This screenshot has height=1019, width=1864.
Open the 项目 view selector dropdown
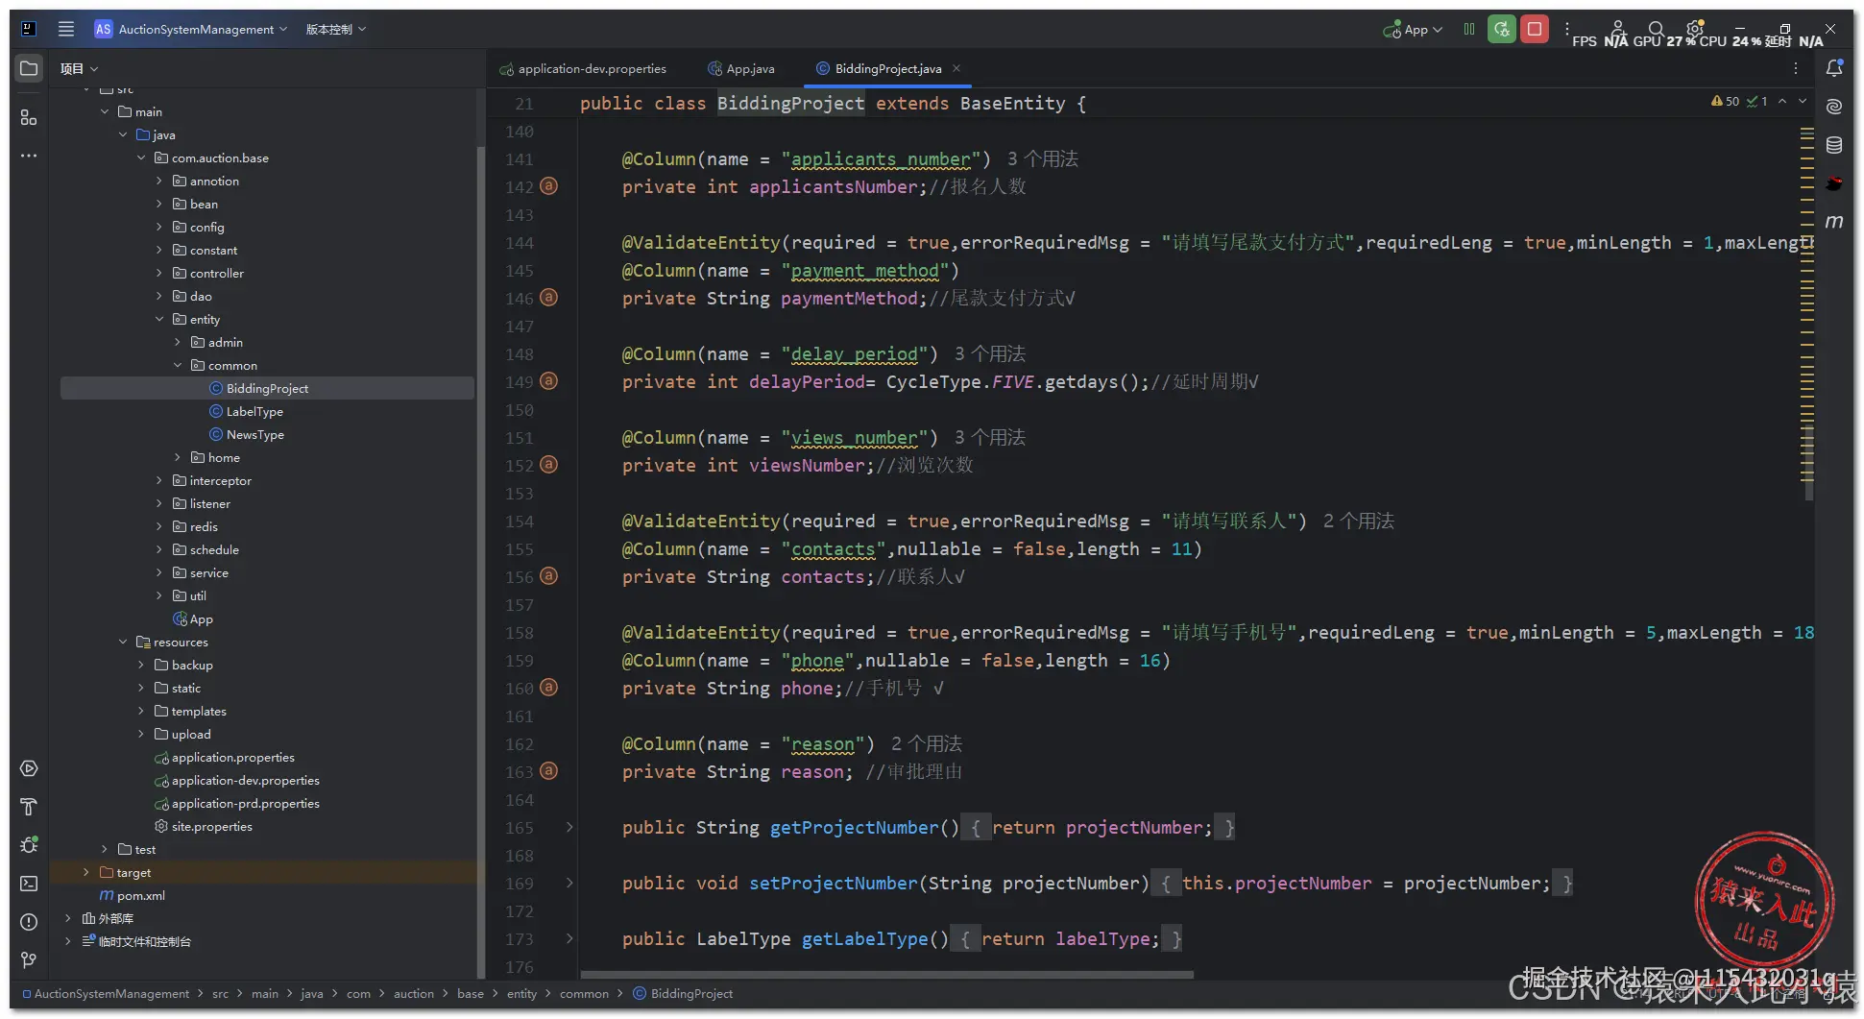(x=79, y=68)
